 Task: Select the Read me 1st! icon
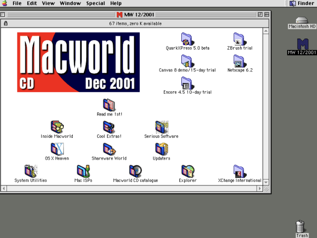coord(109,105)
